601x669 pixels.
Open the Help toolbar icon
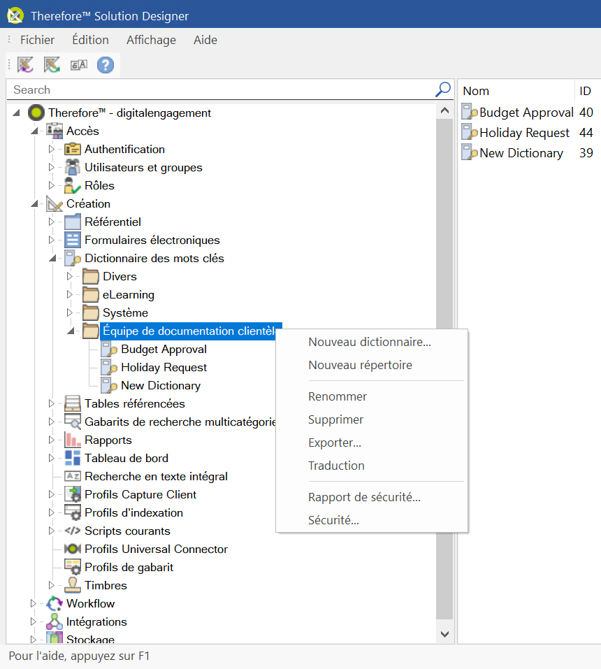pos(104,64)
